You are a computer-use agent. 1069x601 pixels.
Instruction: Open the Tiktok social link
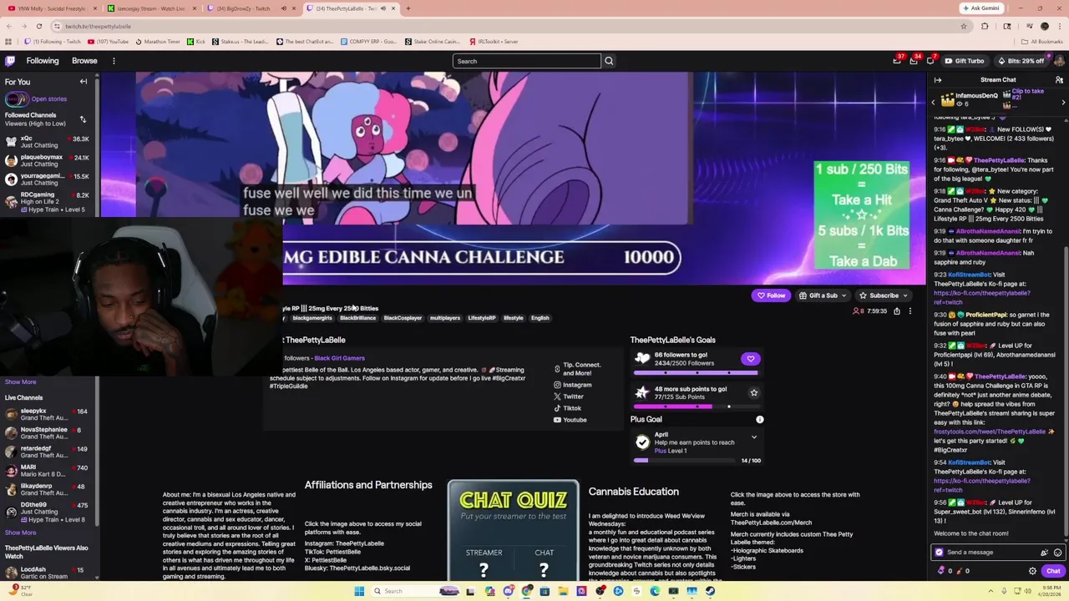tap(568, 408)
